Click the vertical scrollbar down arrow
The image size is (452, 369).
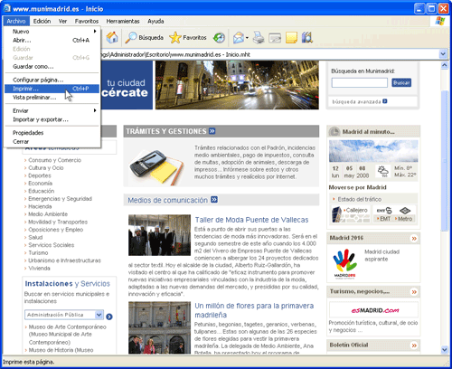(444, 349)
